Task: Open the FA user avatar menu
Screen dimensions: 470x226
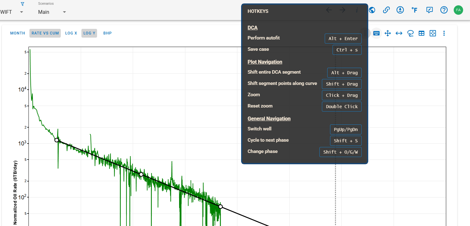Action: (x=458, y=10)
